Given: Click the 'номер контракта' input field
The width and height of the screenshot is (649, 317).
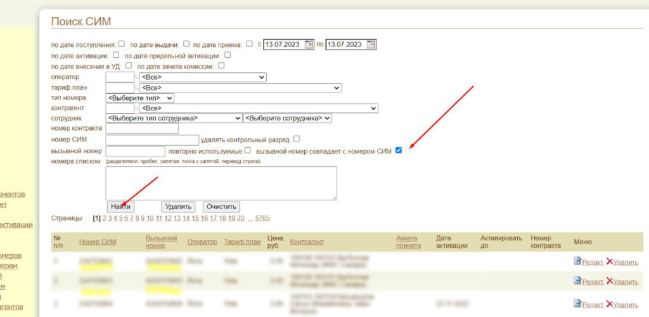Looking at the screenshot, I should [142, 129].
